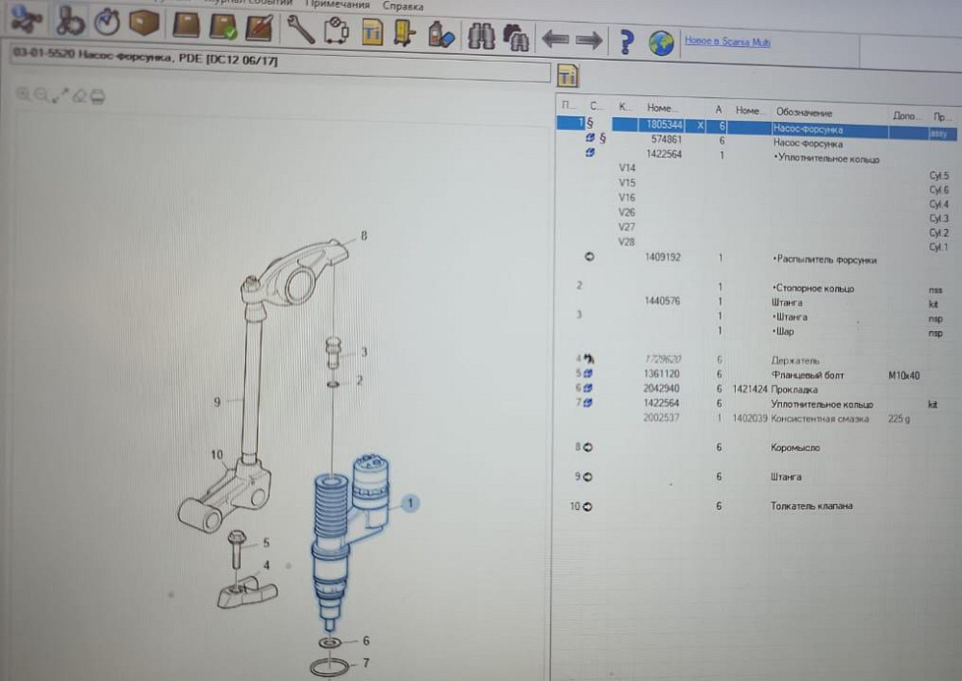Go back using the left arrow icon
The image size is (962, 681).
[x=555, y=40]
